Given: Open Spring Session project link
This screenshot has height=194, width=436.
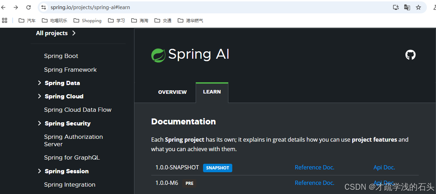Looking at the screenshot, I should point(67,171).
